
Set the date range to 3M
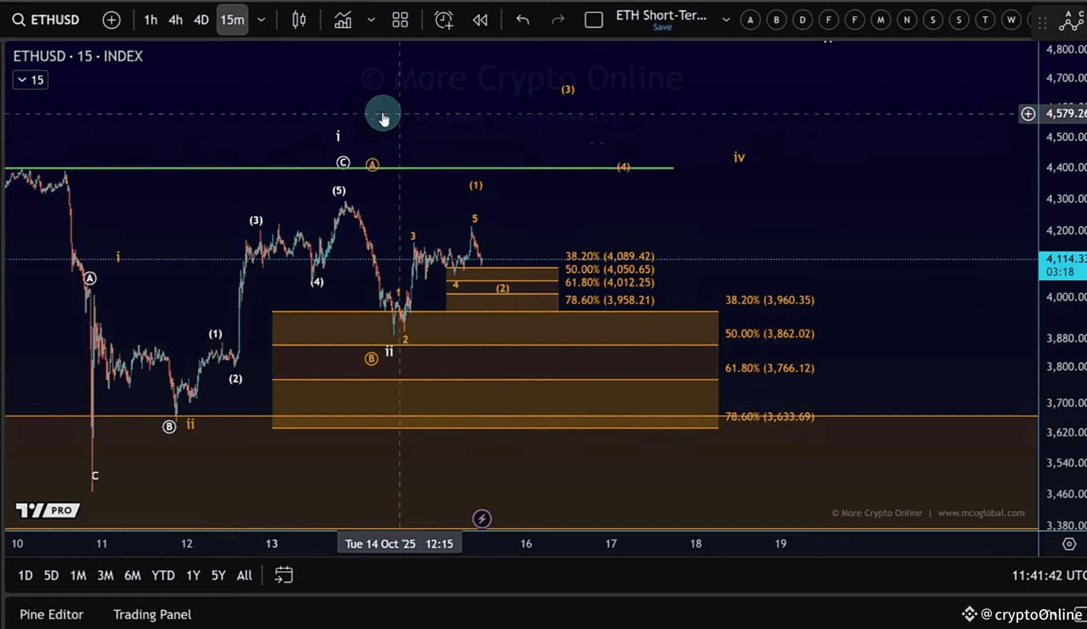click(x=105, y=575)
